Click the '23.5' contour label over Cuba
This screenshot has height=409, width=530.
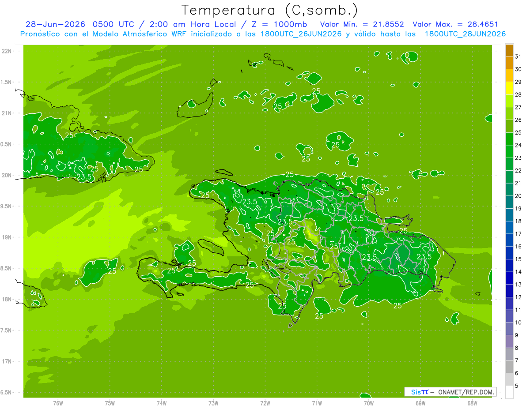pos(84,177)
